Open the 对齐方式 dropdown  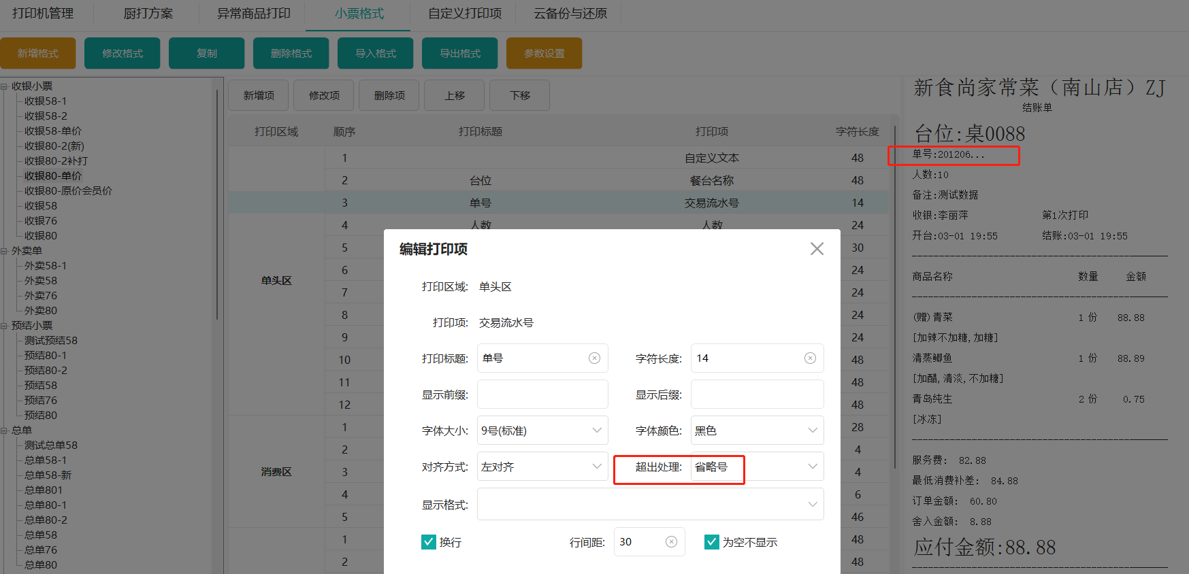tap(542, 467)
